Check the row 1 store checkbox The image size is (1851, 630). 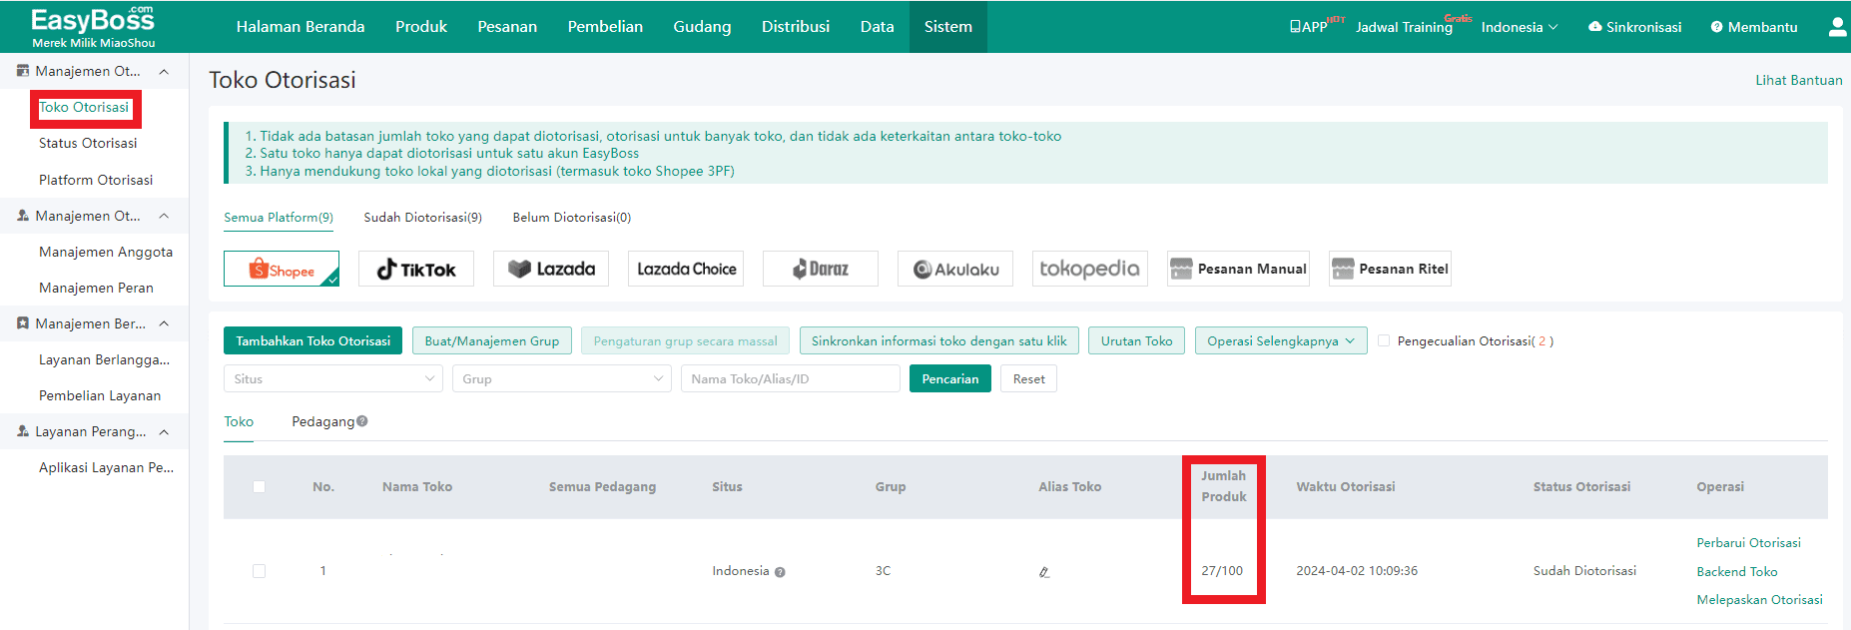(259, 571)
